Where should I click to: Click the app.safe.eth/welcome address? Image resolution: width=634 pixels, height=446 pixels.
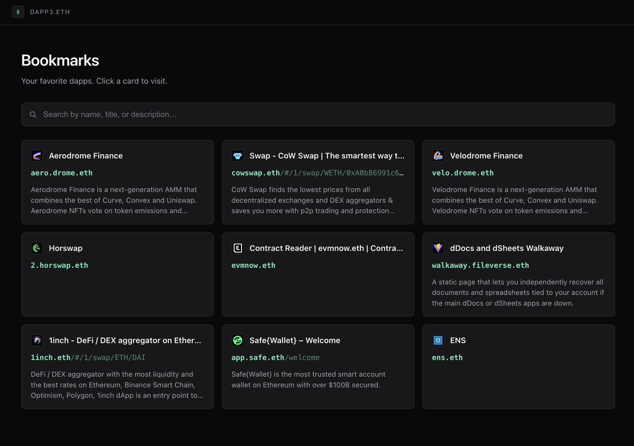[x=276, y=357]
